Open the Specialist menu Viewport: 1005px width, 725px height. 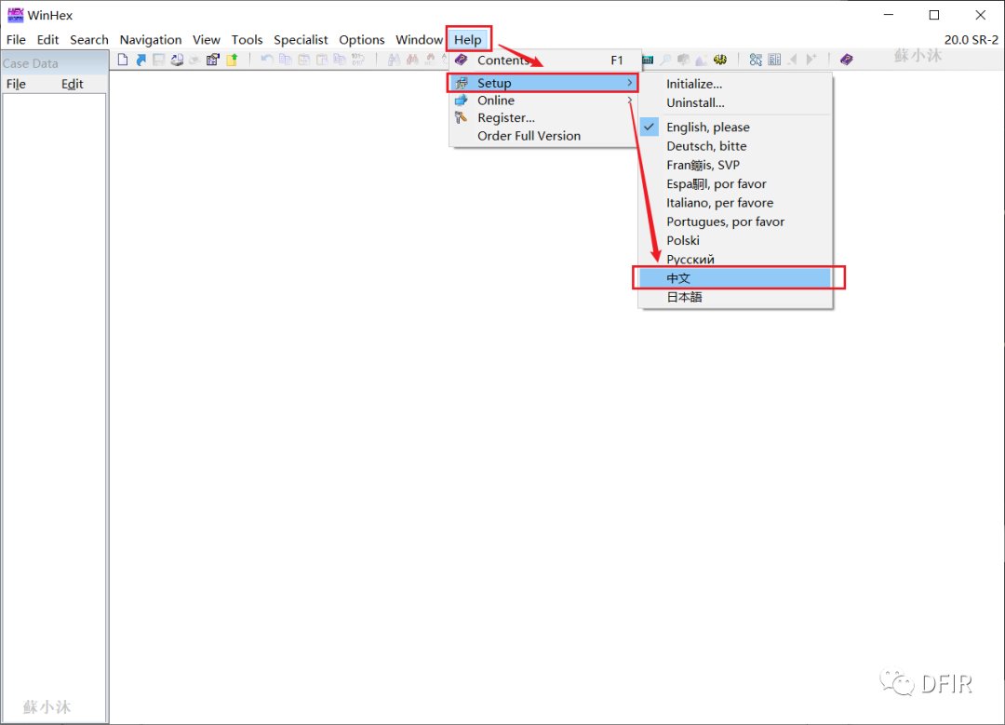tap(301, 40)
